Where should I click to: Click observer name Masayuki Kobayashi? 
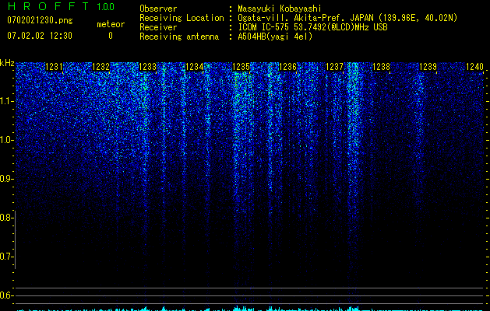coord(280,9)
